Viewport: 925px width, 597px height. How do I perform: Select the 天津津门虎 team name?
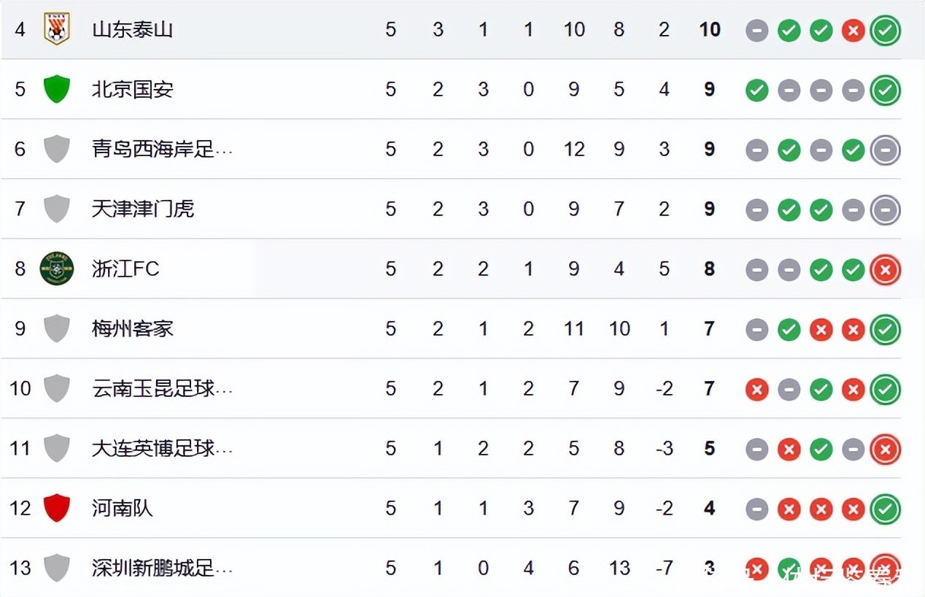(142, 209)
